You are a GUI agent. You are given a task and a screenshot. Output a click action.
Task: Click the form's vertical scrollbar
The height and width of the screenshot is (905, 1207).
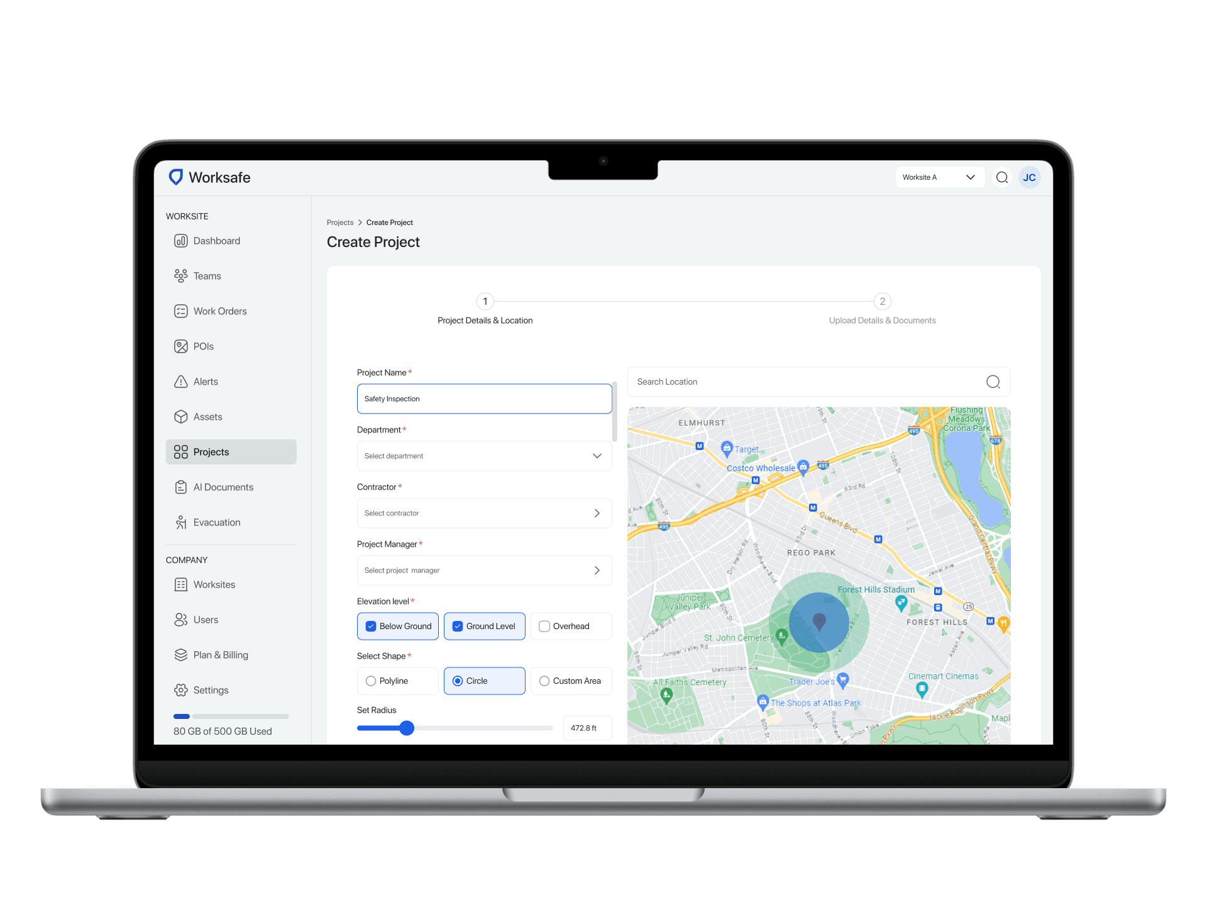(x=615, y=412)
